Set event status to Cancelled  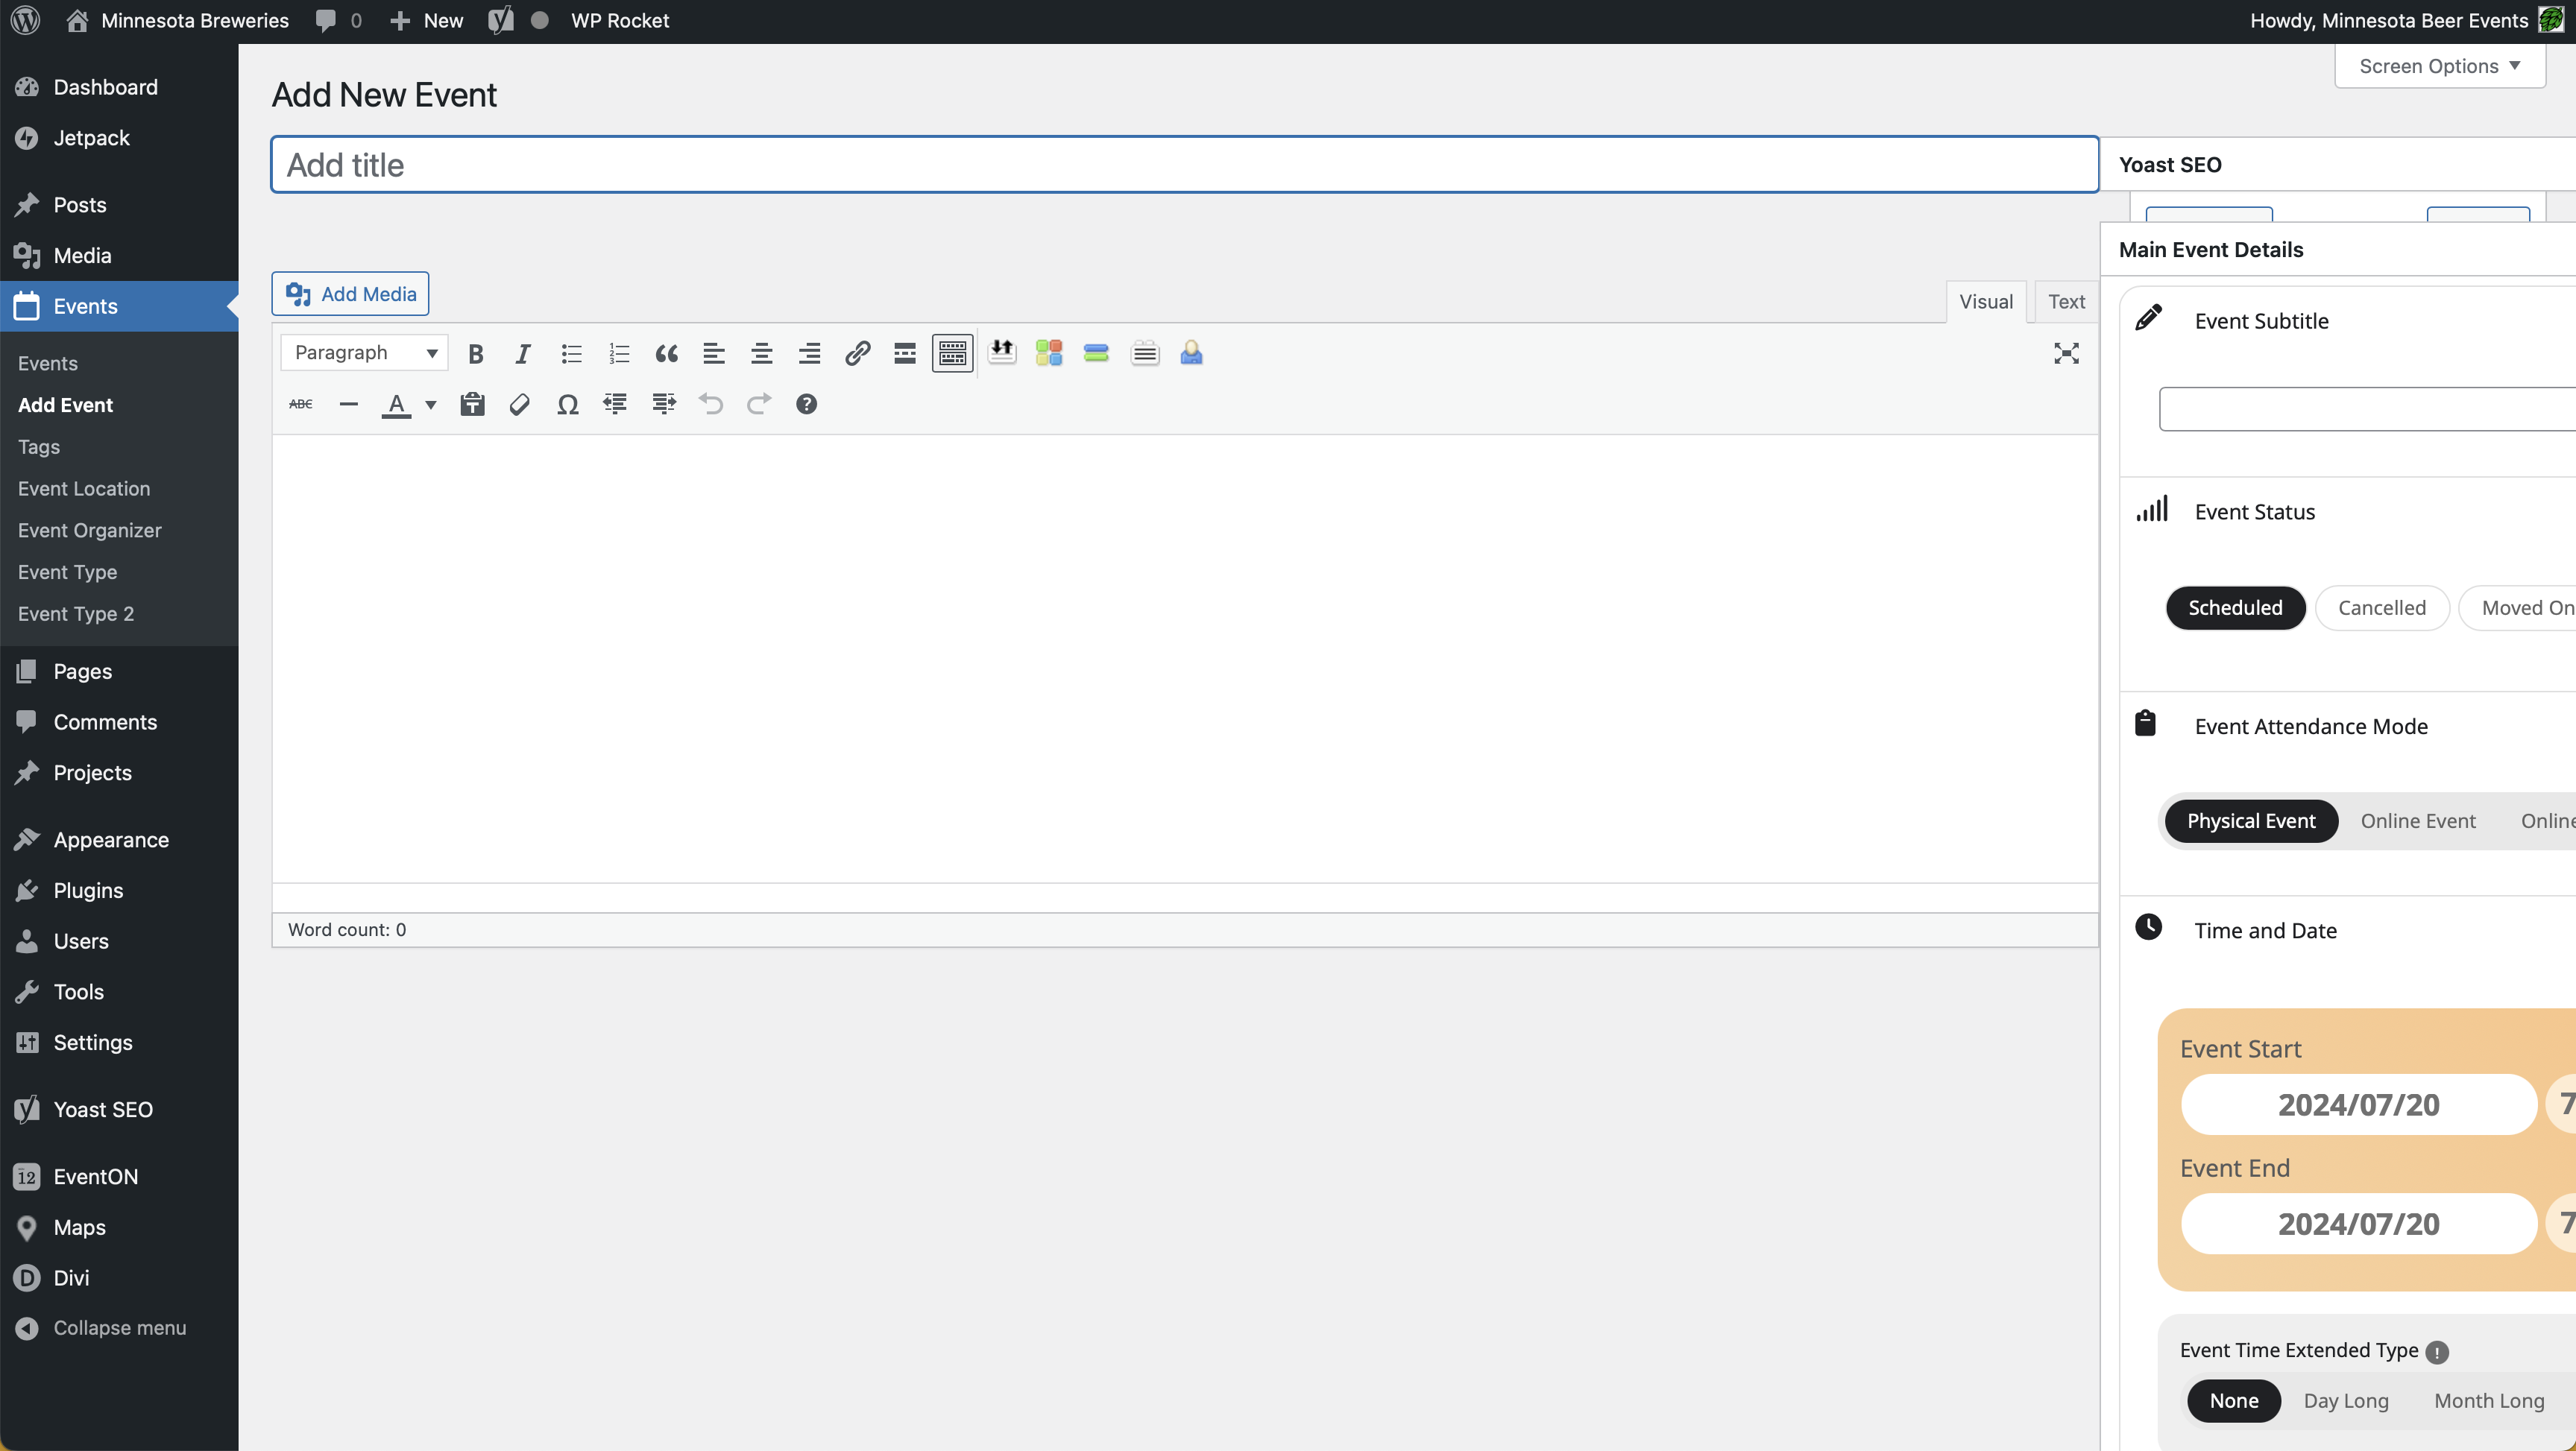[2381, 607]
